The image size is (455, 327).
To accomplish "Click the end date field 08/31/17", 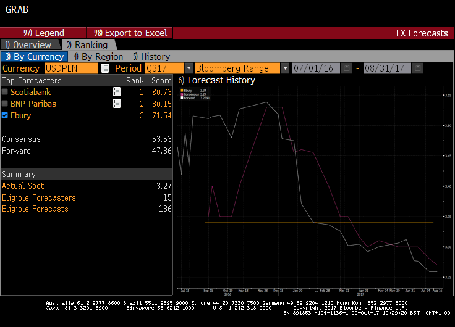I will pyautogui.click(x=387, y=68).
